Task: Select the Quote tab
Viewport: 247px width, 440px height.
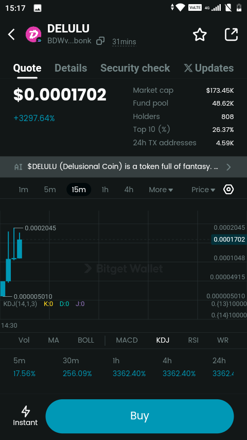Action: [27, 68]
